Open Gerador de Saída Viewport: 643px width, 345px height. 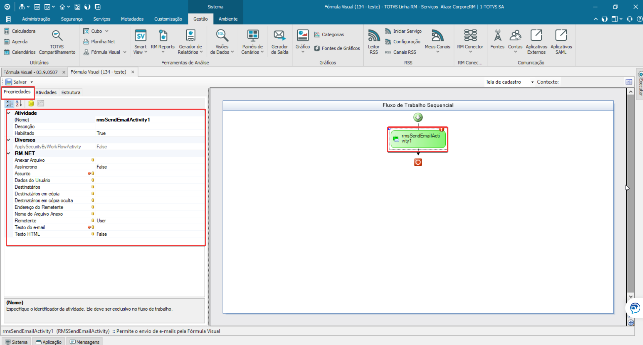279,42
